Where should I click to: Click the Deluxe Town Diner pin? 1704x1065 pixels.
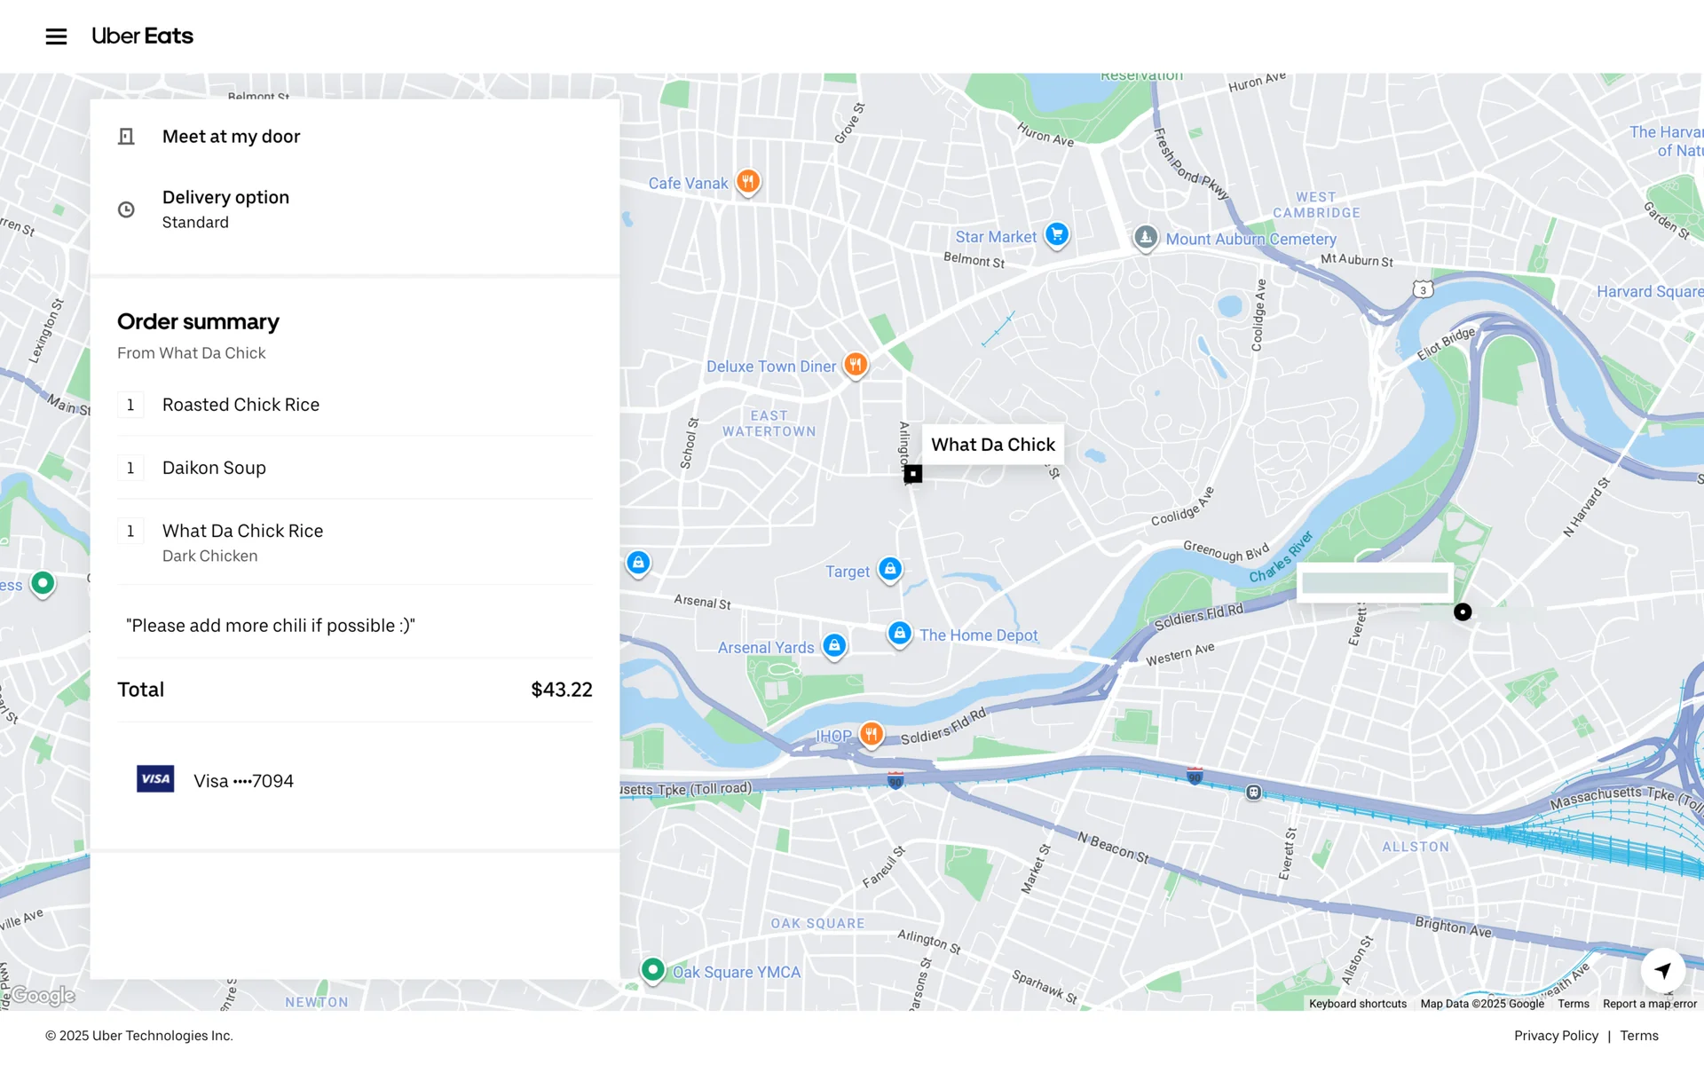[x=855, y=365]
